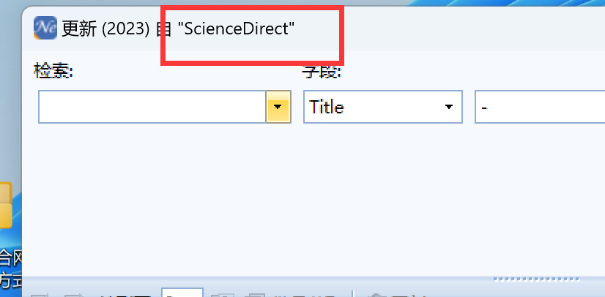Expand the yellow search history dropdown arrow
This screenshot has height=297, width=605.
tap(278, 107)
